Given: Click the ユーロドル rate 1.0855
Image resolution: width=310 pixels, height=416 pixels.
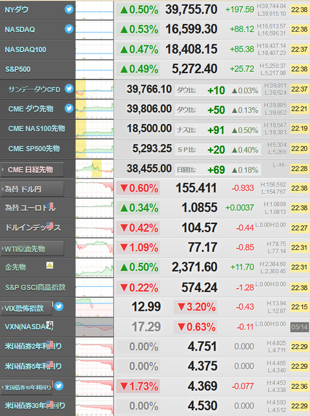Looking at the screenshot, I should coord(200,208).
